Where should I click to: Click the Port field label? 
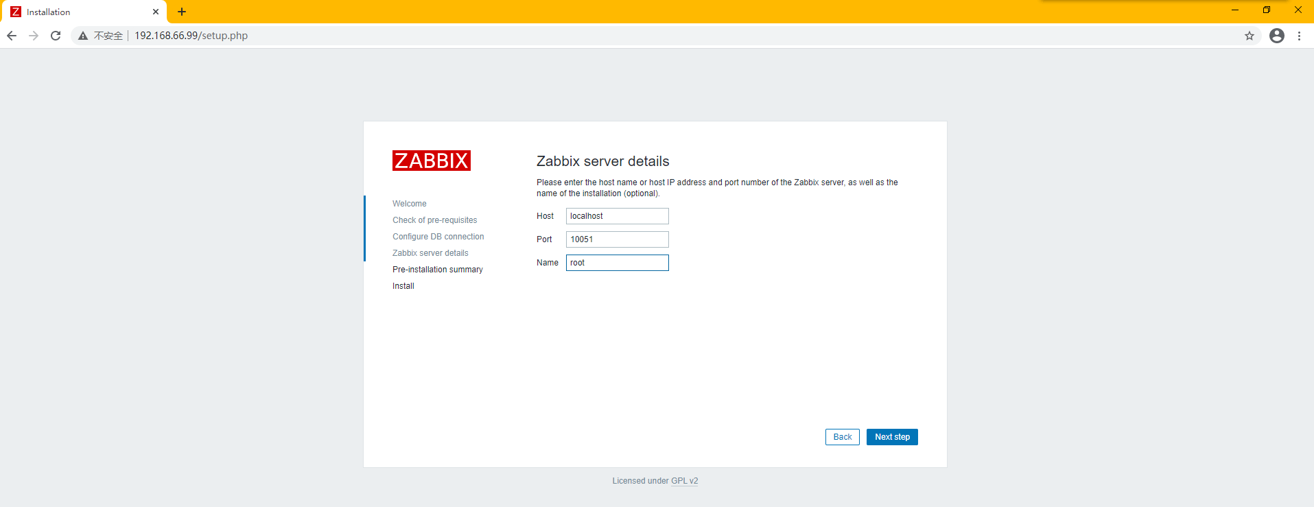point(544,239)
